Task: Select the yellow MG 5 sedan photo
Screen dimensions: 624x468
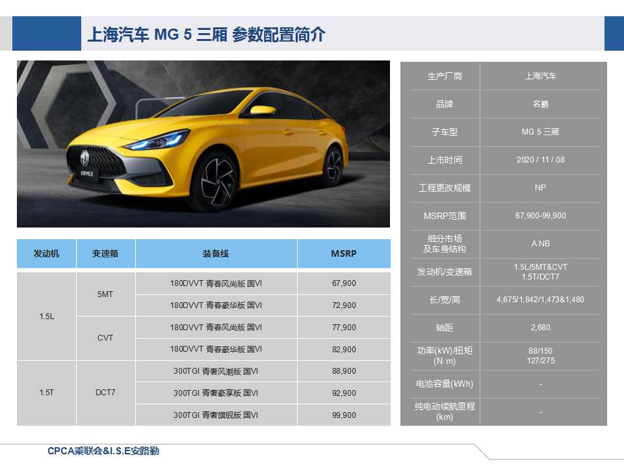Action: (x=203, y=144)
